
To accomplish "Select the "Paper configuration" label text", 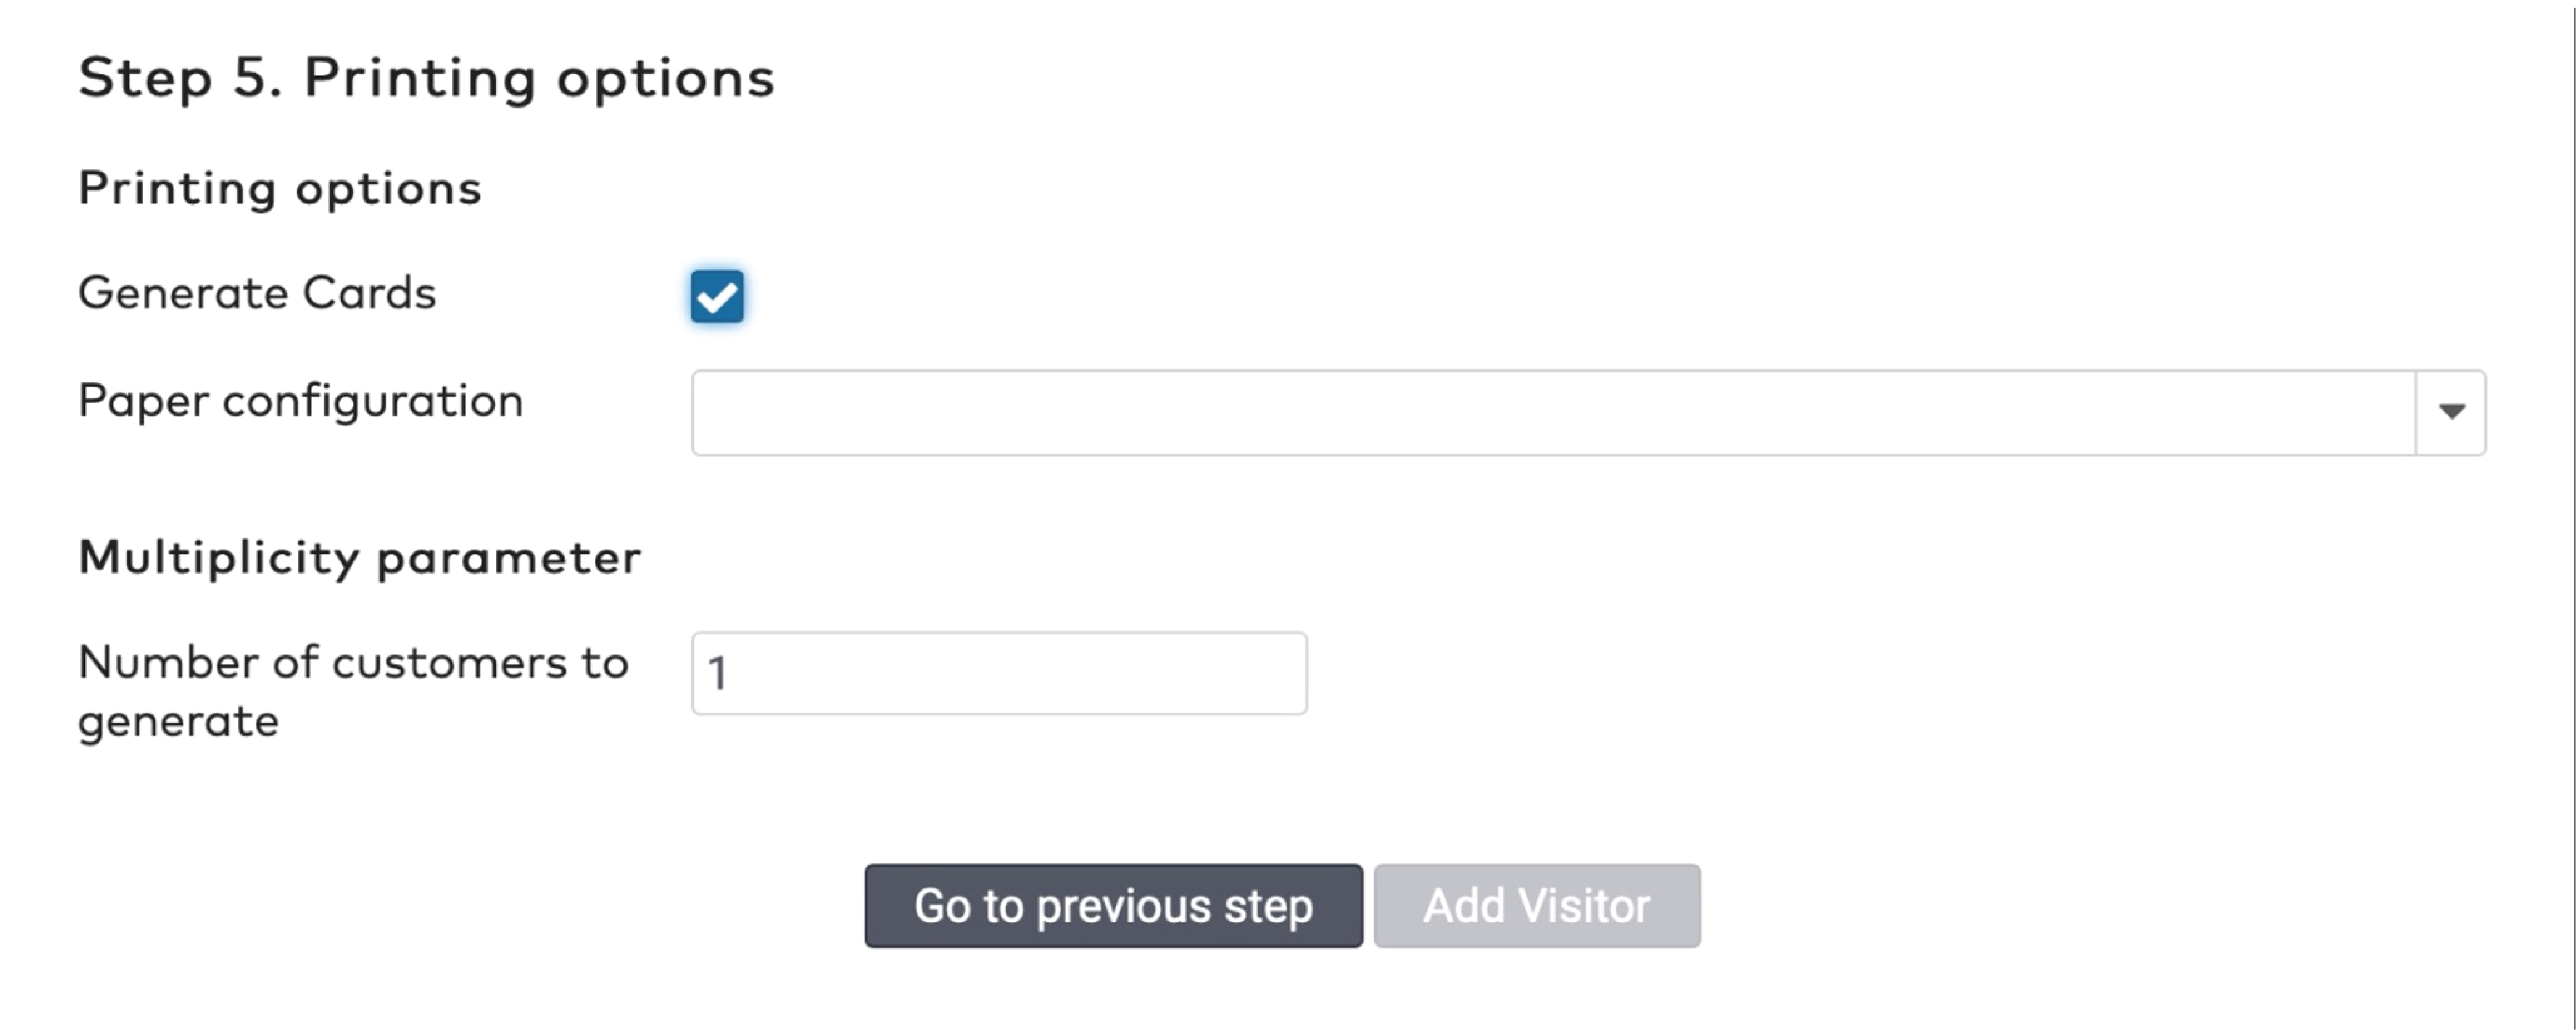I will (x=300, y=401).
